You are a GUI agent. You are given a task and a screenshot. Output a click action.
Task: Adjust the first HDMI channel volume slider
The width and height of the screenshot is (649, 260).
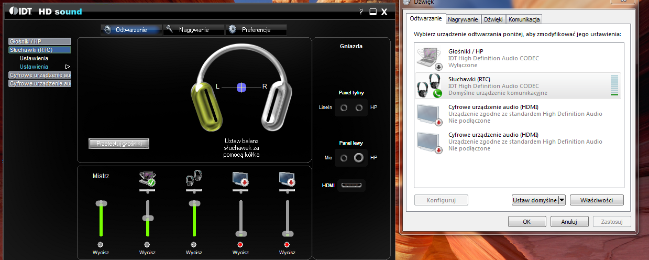(x=240, y=233)
